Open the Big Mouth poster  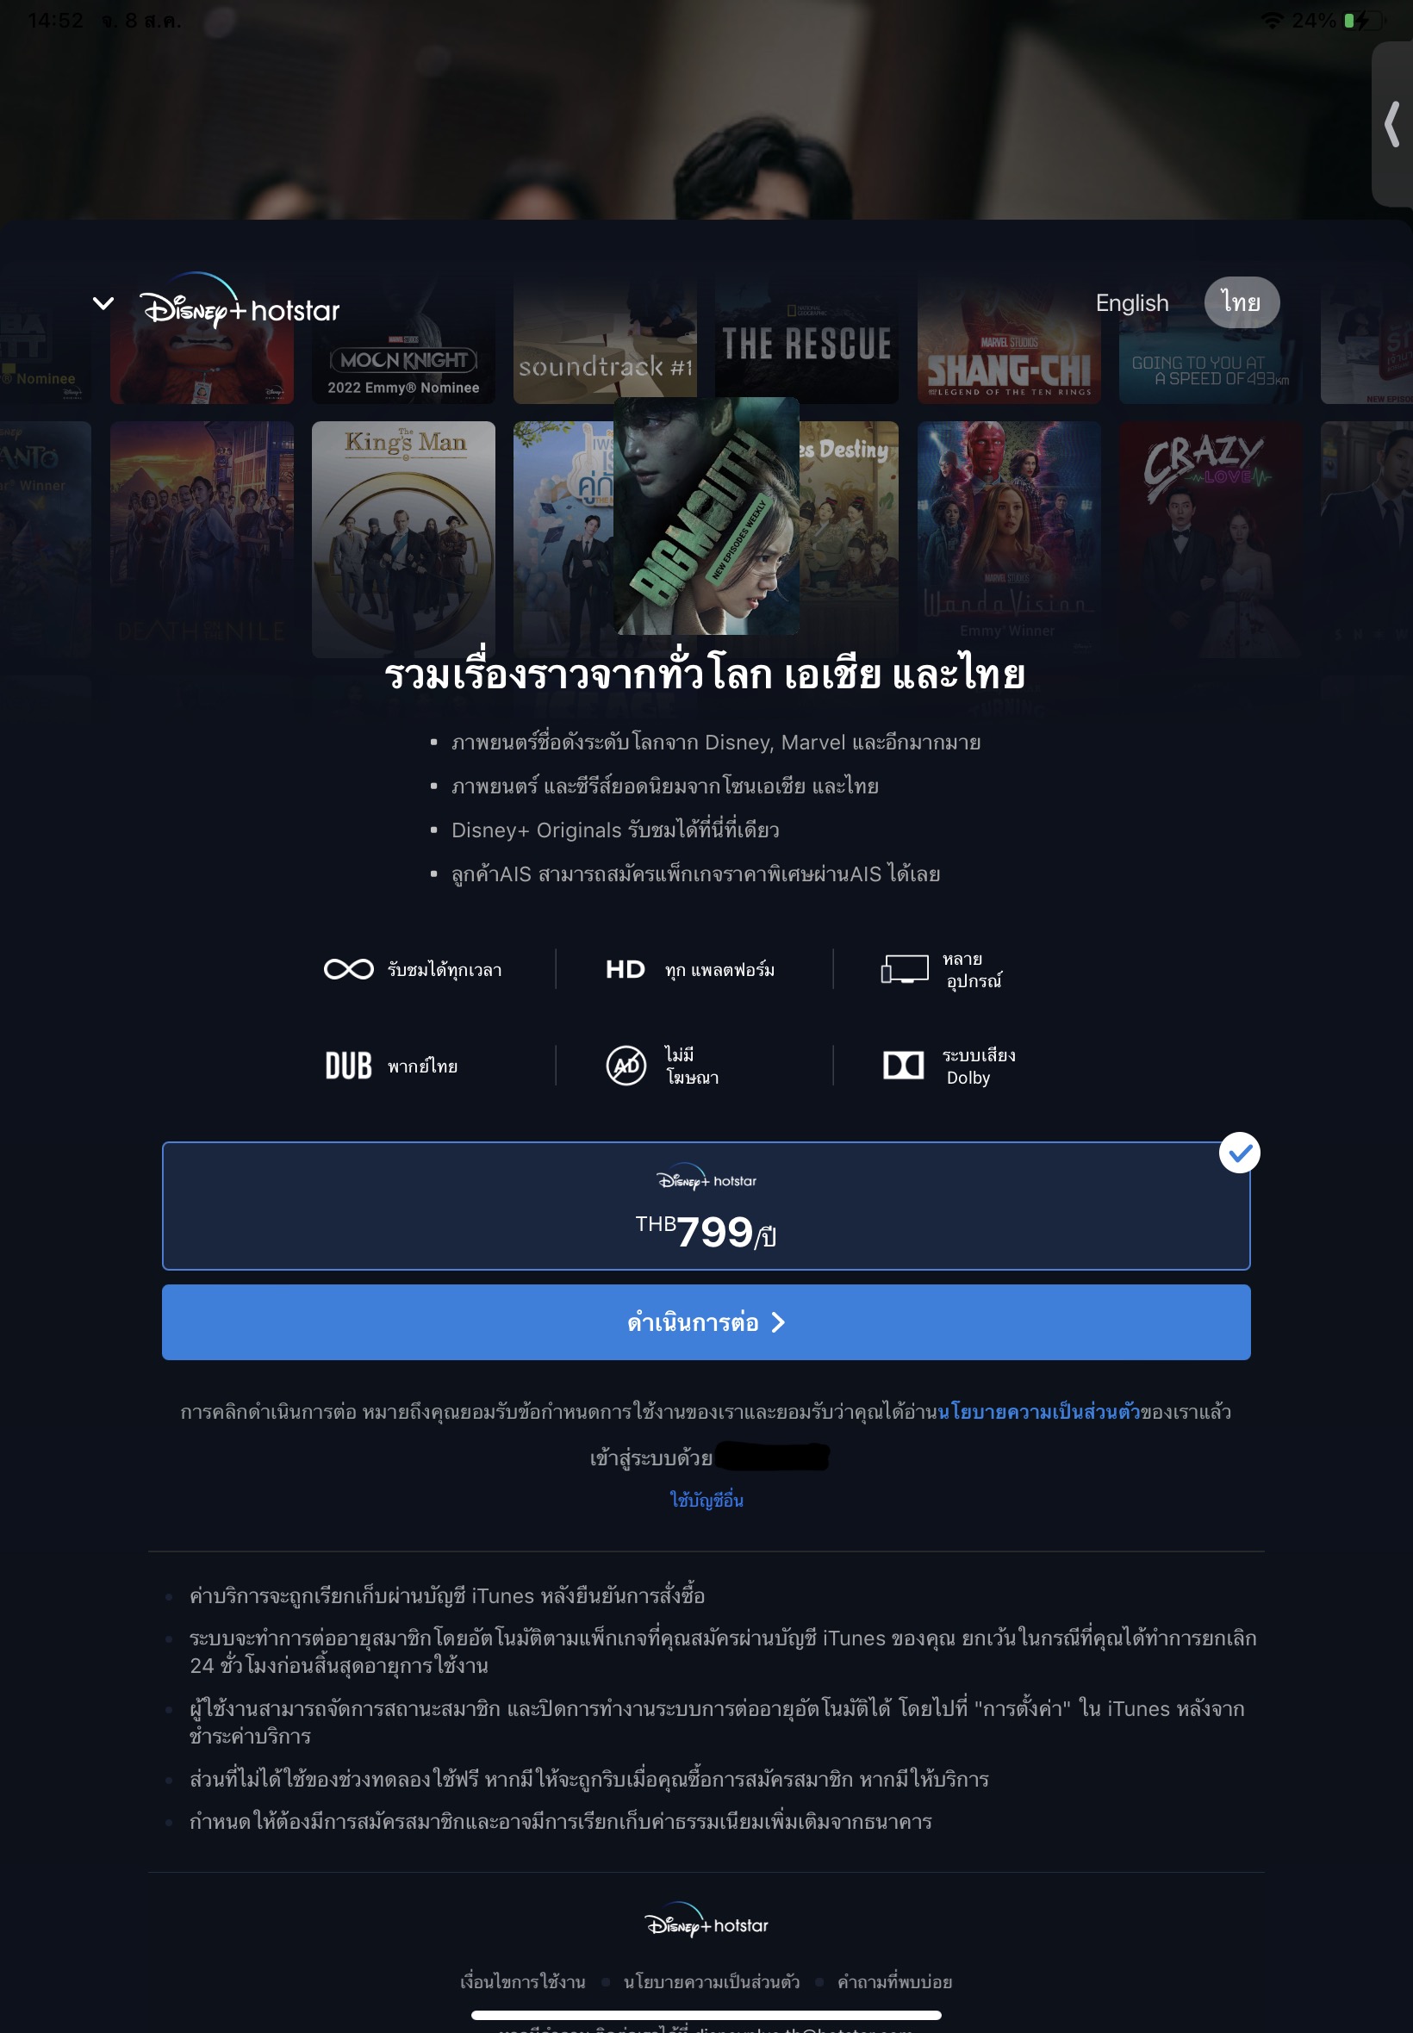(706, 516)
